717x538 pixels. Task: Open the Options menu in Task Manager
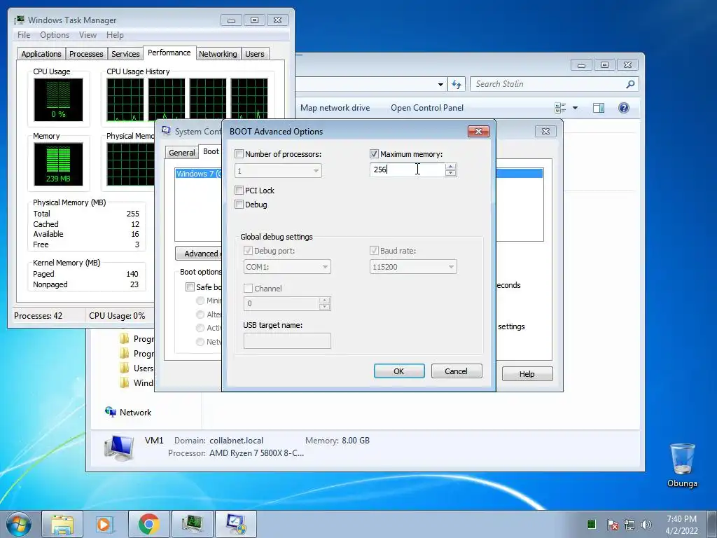click(x=55, y=35)
